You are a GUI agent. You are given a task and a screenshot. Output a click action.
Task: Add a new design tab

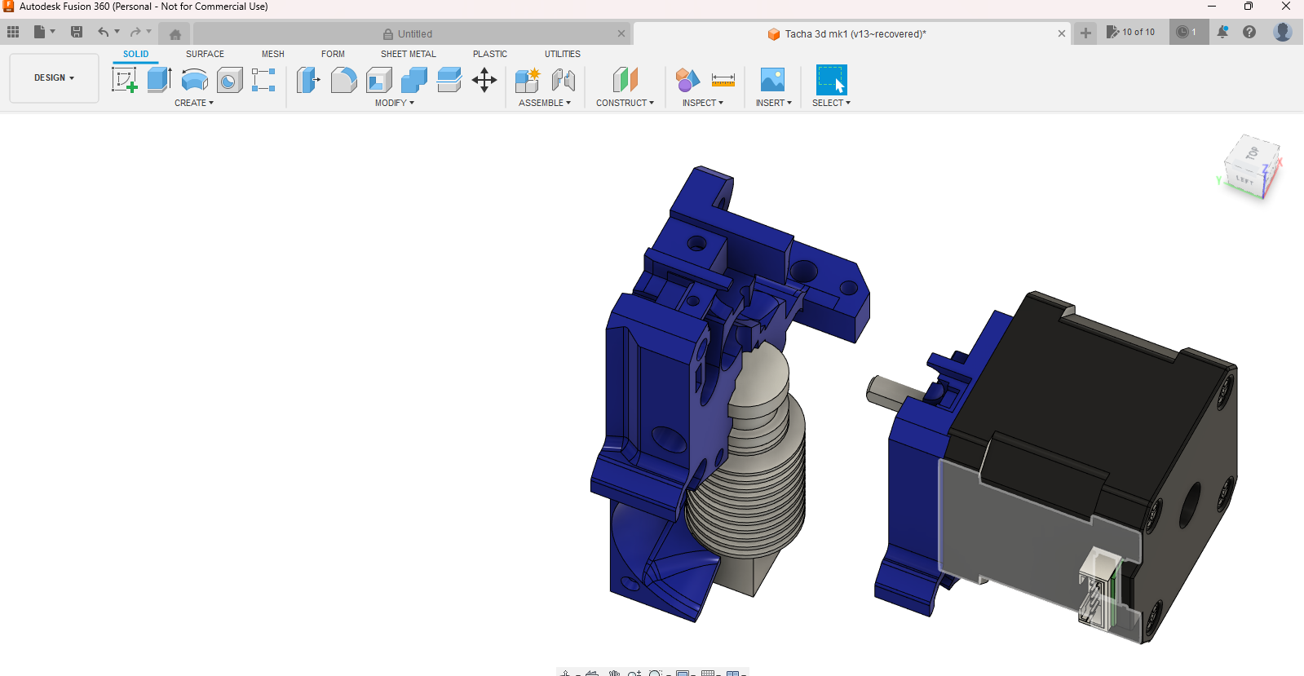click(1085, 33)
